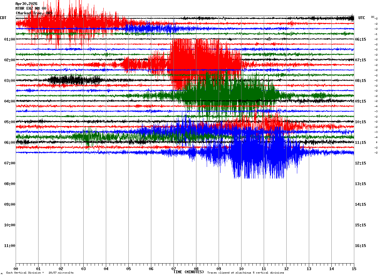Click the "CDT" timezone label

[x=3, y=18]
